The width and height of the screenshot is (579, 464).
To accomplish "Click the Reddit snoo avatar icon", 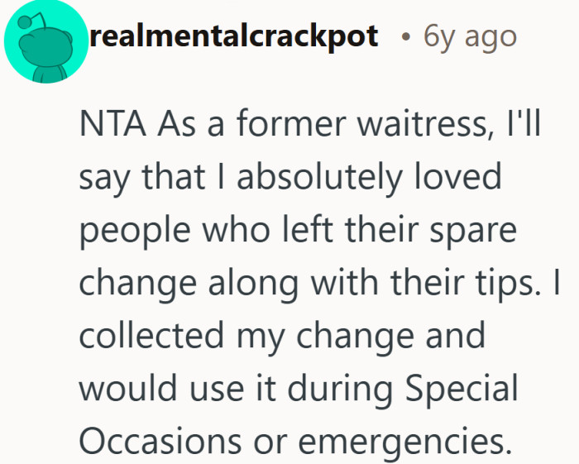I will (46, 43).
